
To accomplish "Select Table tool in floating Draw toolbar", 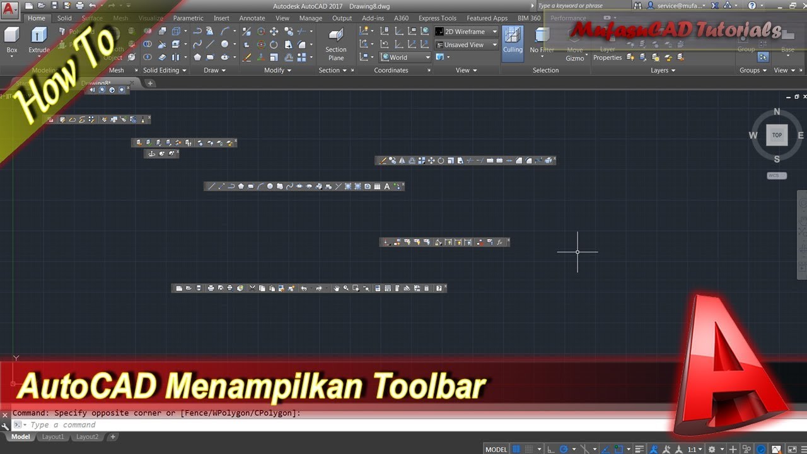I will [377, 187].
